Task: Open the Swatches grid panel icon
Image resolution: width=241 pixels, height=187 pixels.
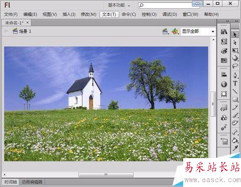Action: coord(224,60)
